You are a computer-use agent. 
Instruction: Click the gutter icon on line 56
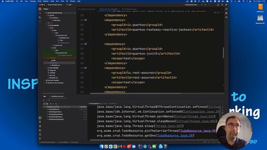click(x=86, y=44)
